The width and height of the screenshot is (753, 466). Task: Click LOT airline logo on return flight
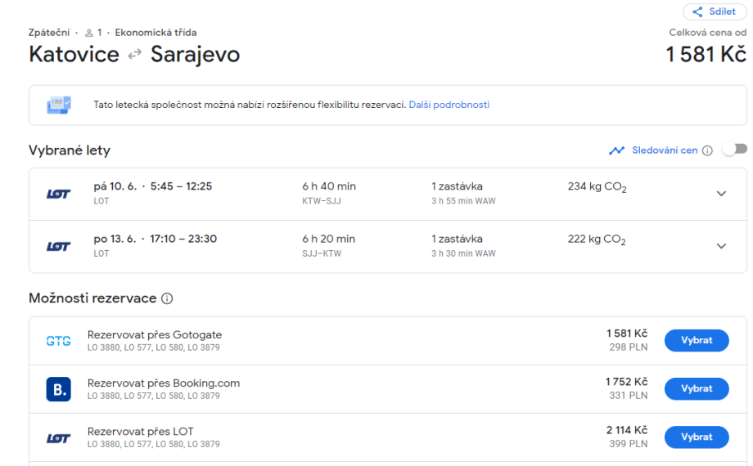[x=58, y=246]
